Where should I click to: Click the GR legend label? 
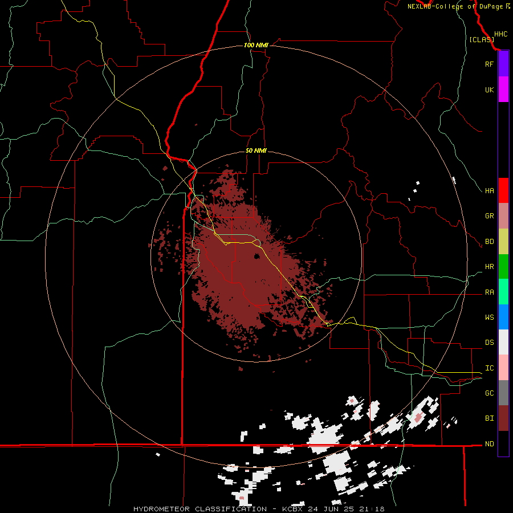[489, 216]
